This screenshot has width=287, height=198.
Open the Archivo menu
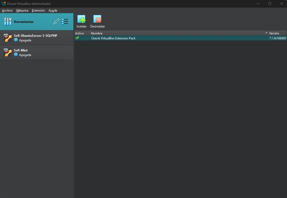click(7, 10)
